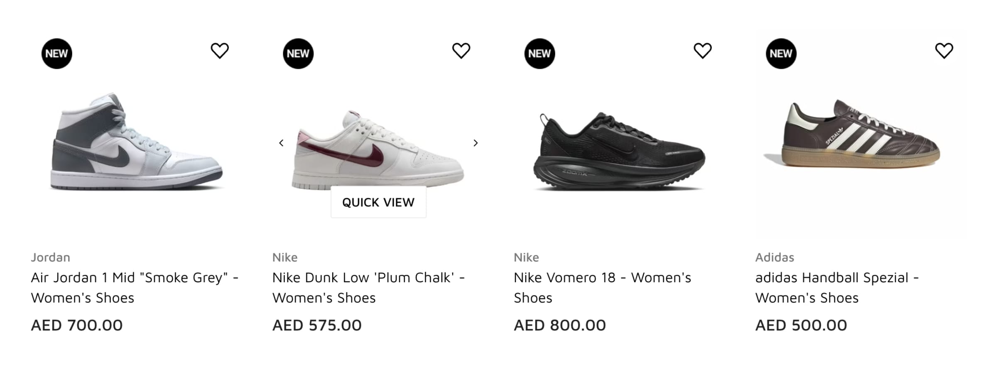Show next image of Nike Dunk Low
Image resolution: width=993 pixels, height=379 pixels.
(476, 143)
